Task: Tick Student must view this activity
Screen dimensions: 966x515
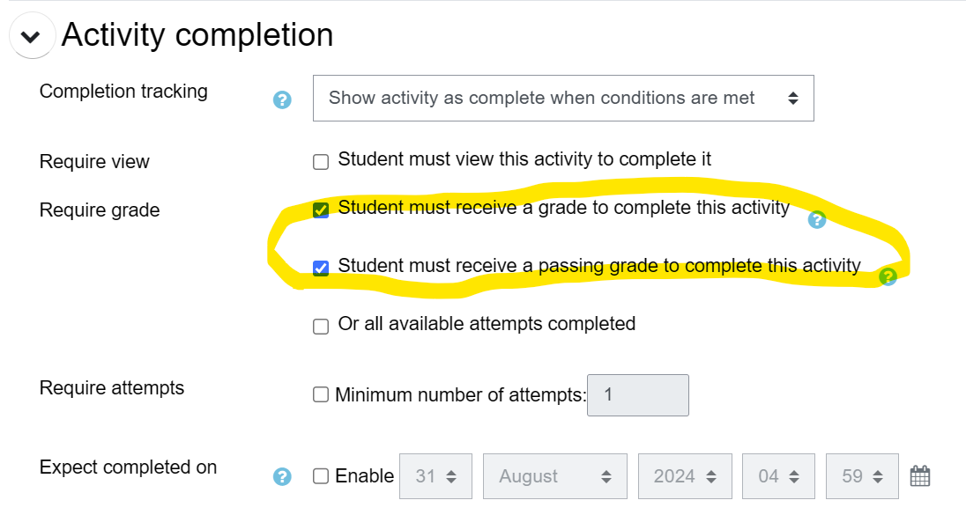Action: (321, 161)
